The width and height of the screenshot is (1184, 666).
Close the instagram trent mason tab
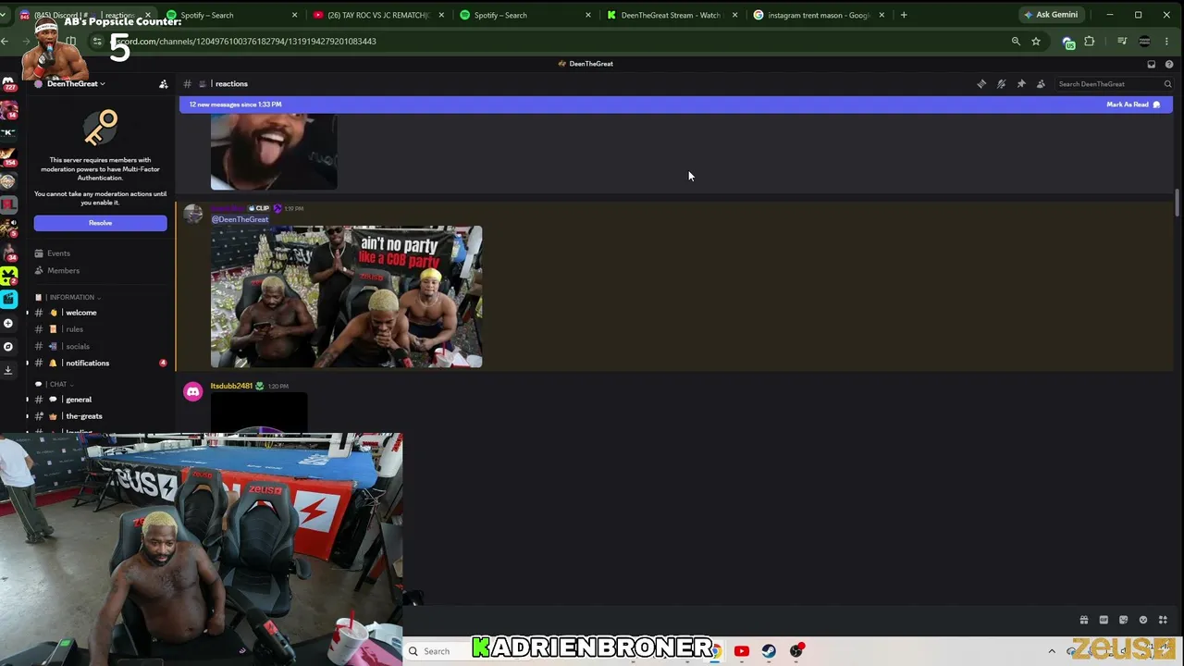click(882, 15)
